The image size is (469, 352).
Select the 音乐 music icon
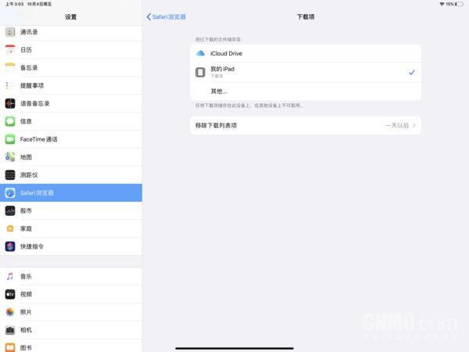(10, 276)
